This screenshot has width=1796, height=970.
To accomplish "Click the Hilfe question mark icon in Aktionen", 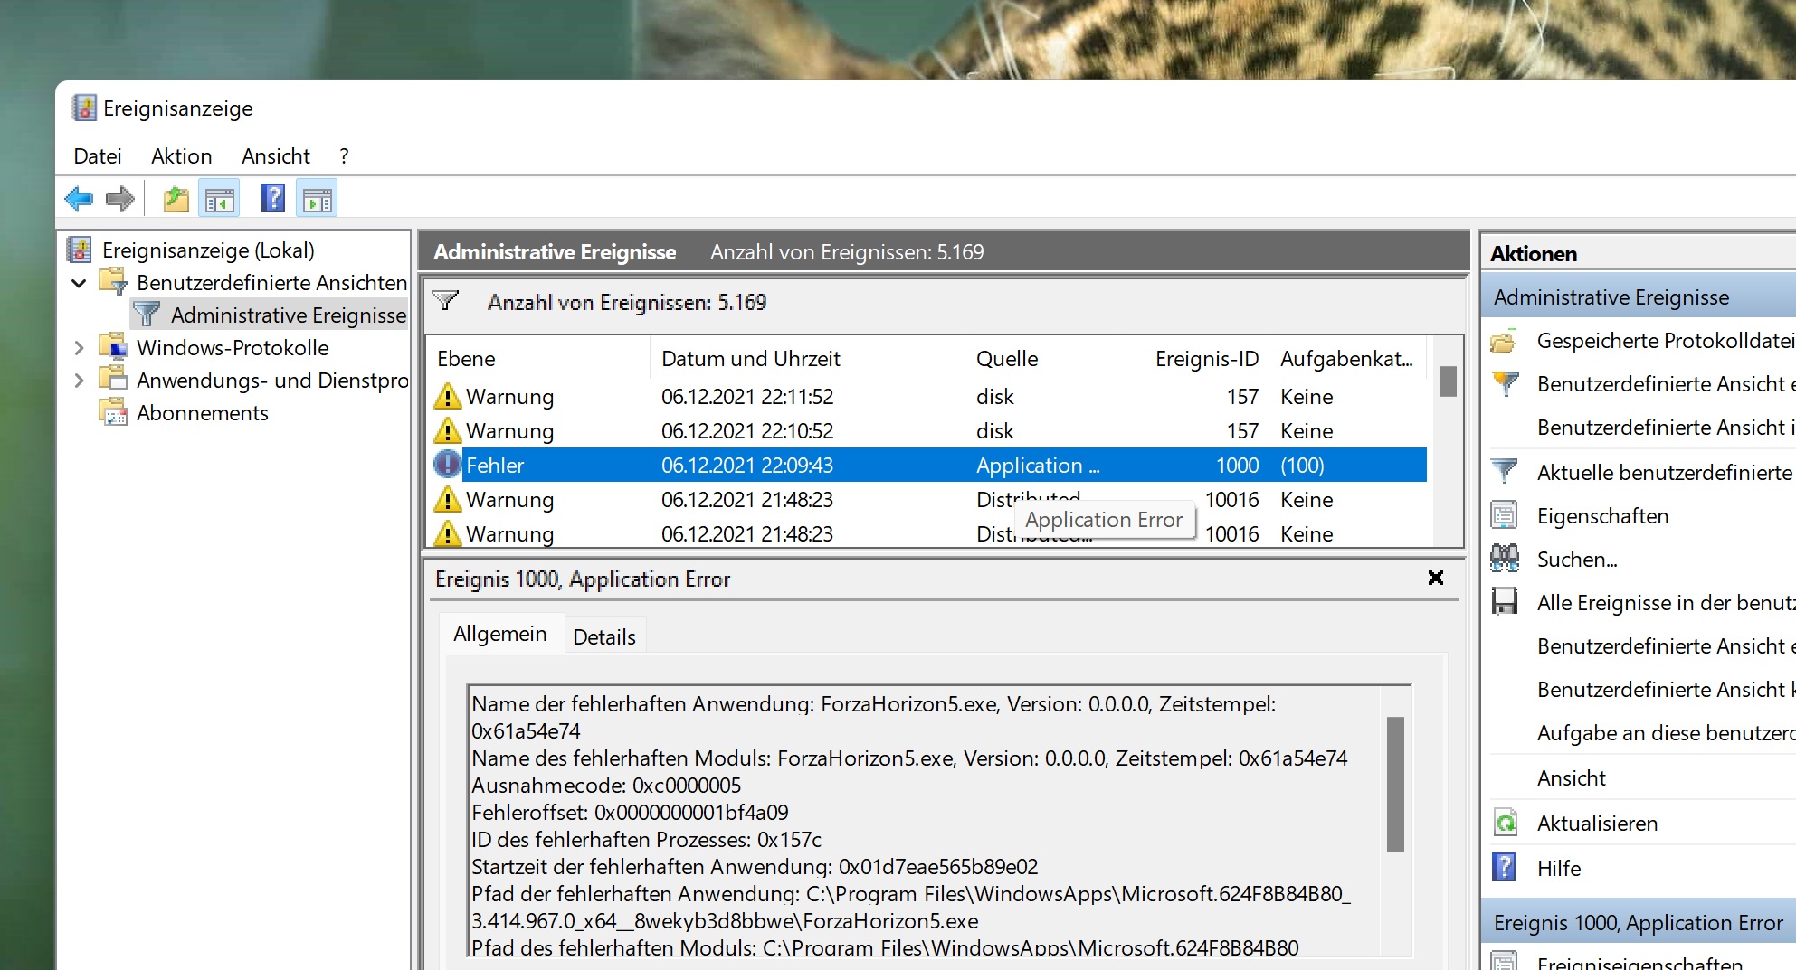I will tap(1504, 868).
